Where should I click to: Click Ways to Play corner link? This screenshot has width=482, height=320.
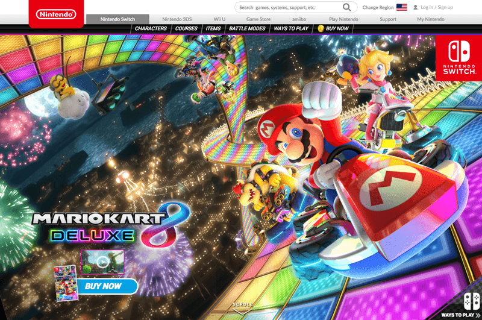point(460,315)
